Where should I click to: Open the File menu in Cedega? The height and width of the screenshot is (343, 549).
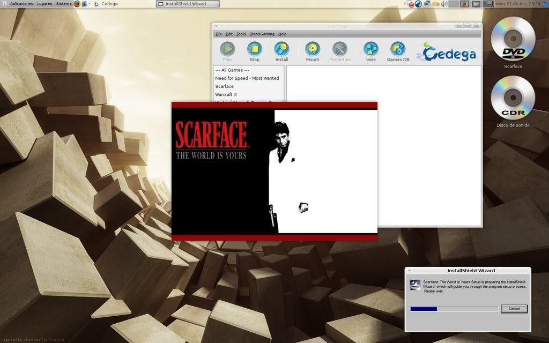pyautogui.click(x=219, y=34)
